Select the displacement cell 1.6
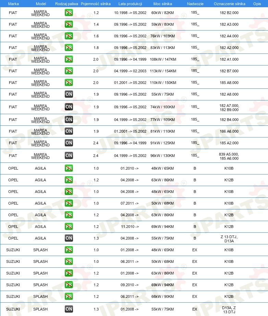 96,36
